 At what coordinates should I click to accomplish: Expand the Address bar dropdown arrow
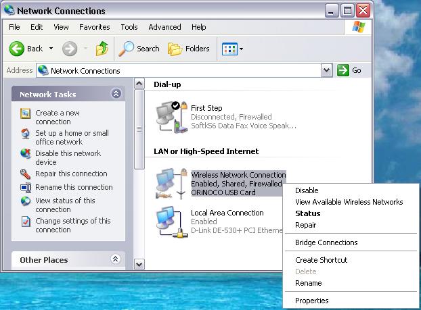coord(327,70)
